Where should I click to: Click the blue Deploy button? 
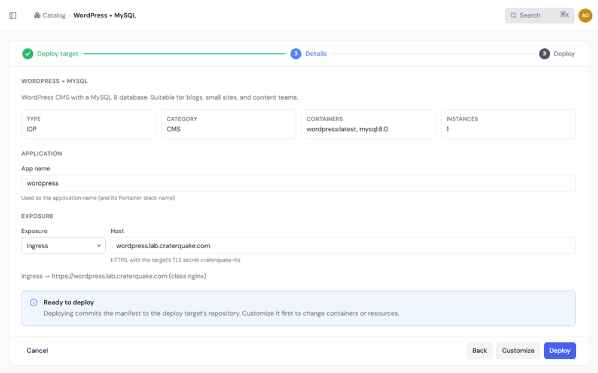[x=560, y=350]
